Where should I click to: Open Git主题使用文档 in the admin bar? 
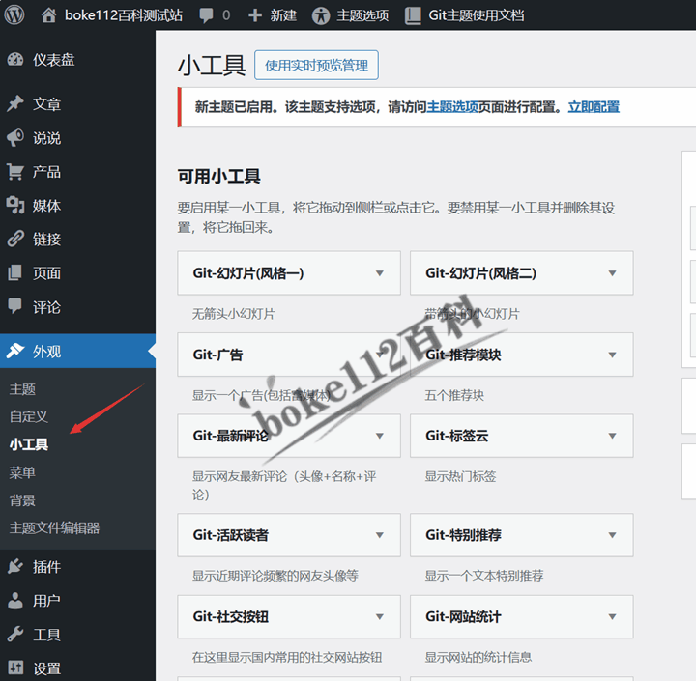point(477,15)
